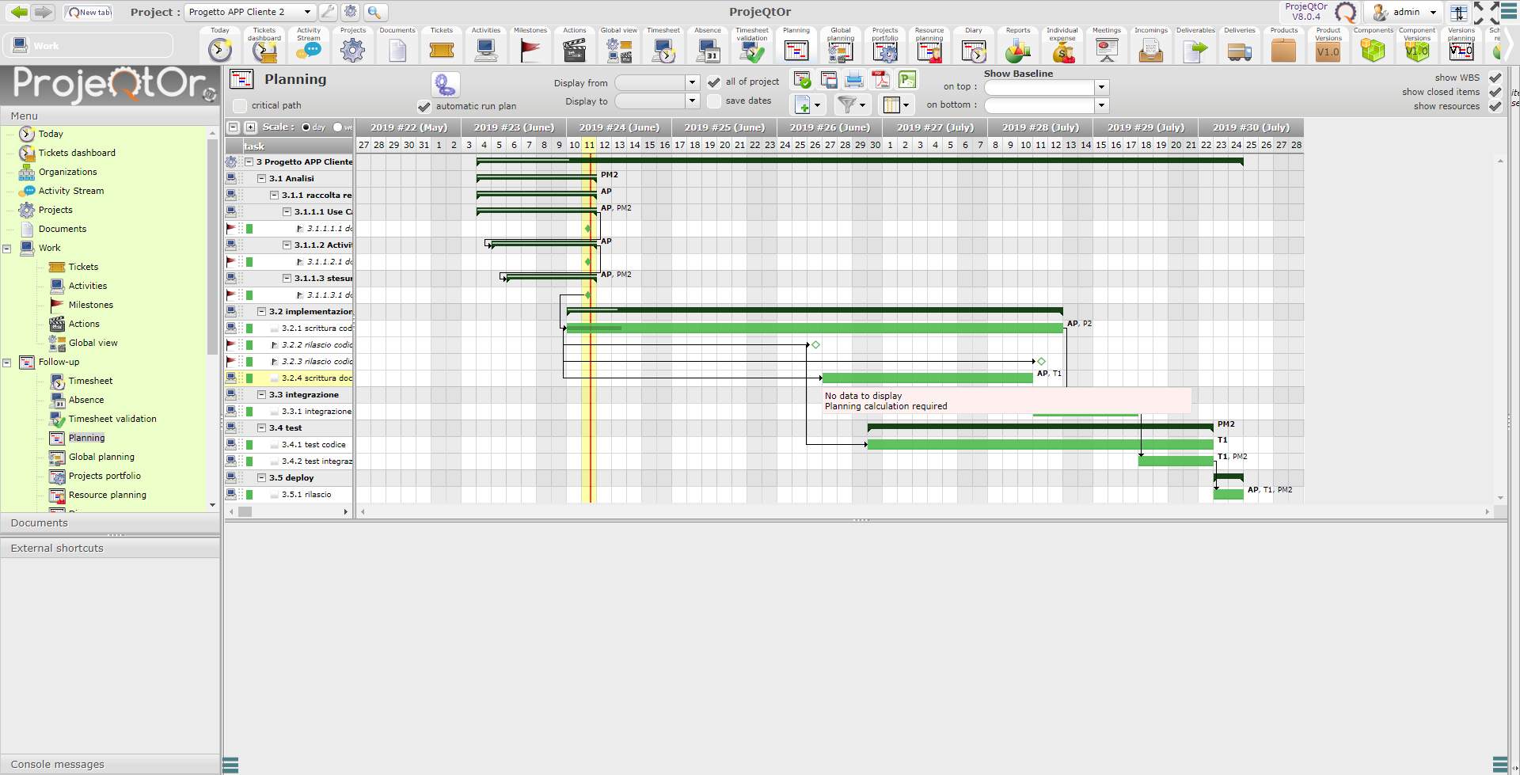Click the 3.2.4 scrittura doc Gantt bar
The image size is (1520, 775).
click(x=926, y=378)
